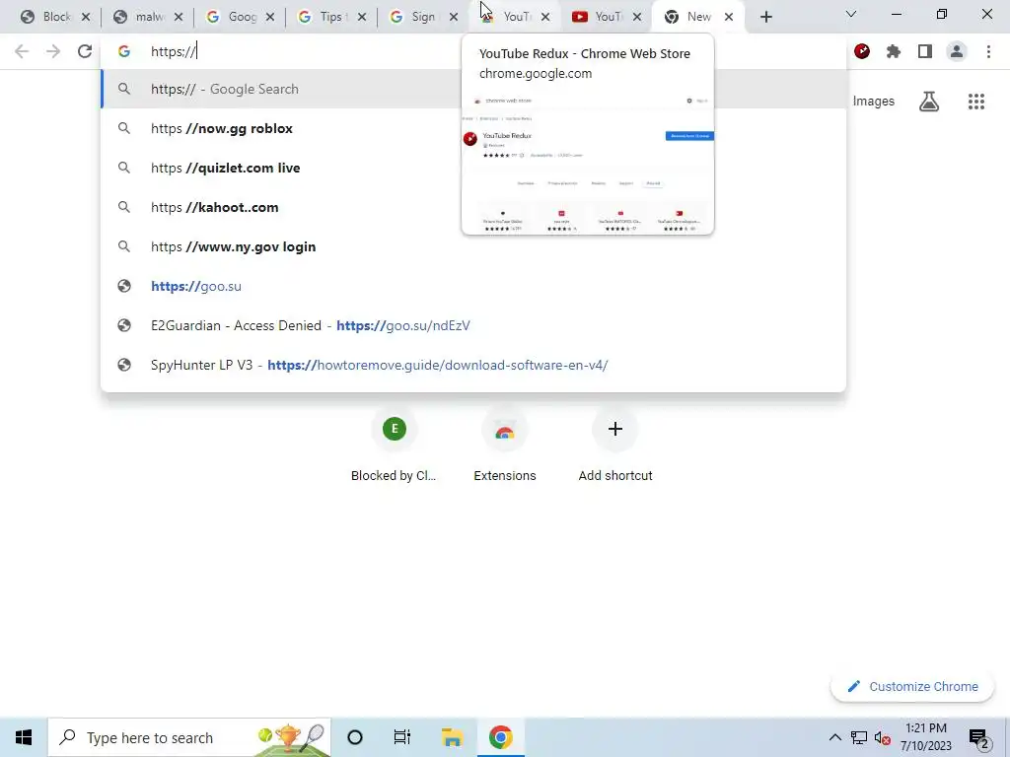This screenshot has width=1010, height=757.
Task: Open the SpyHunter LP V3 suggestion
Action: 473,365
